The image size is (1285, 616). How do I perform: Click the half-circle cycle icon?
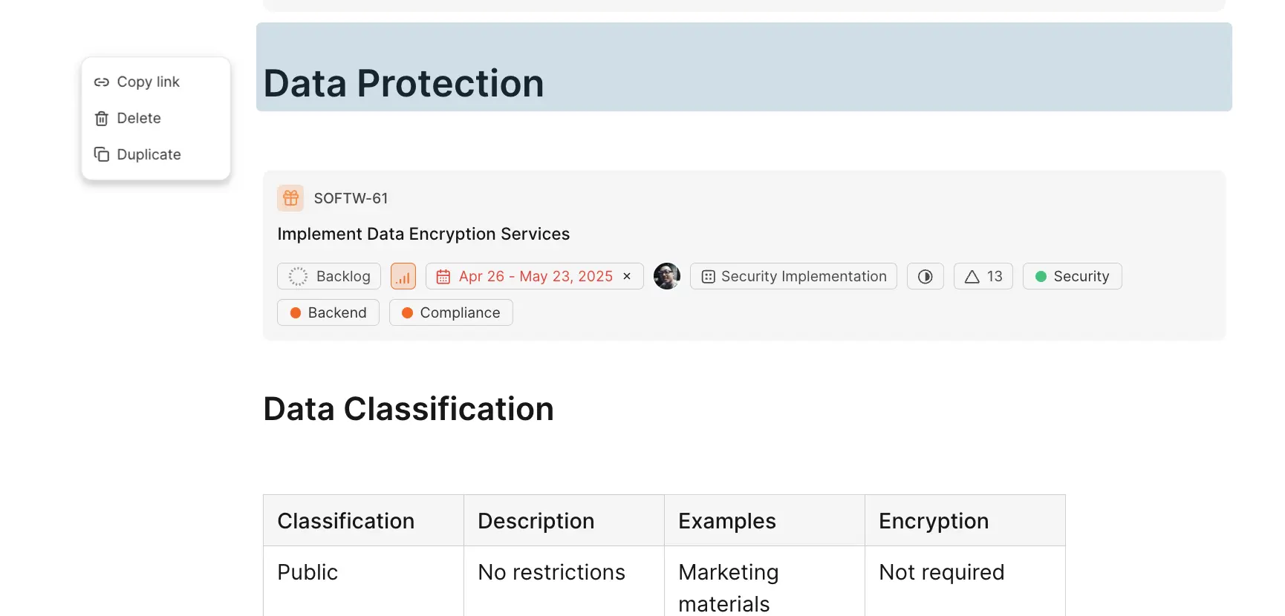point(925,277)
